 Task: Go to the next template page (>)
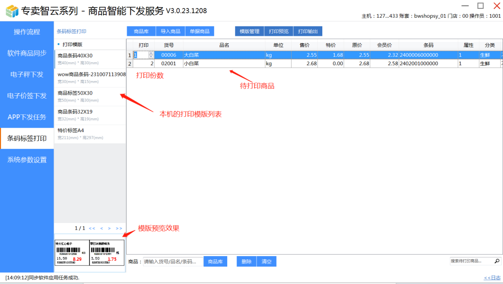coord(109,229)
